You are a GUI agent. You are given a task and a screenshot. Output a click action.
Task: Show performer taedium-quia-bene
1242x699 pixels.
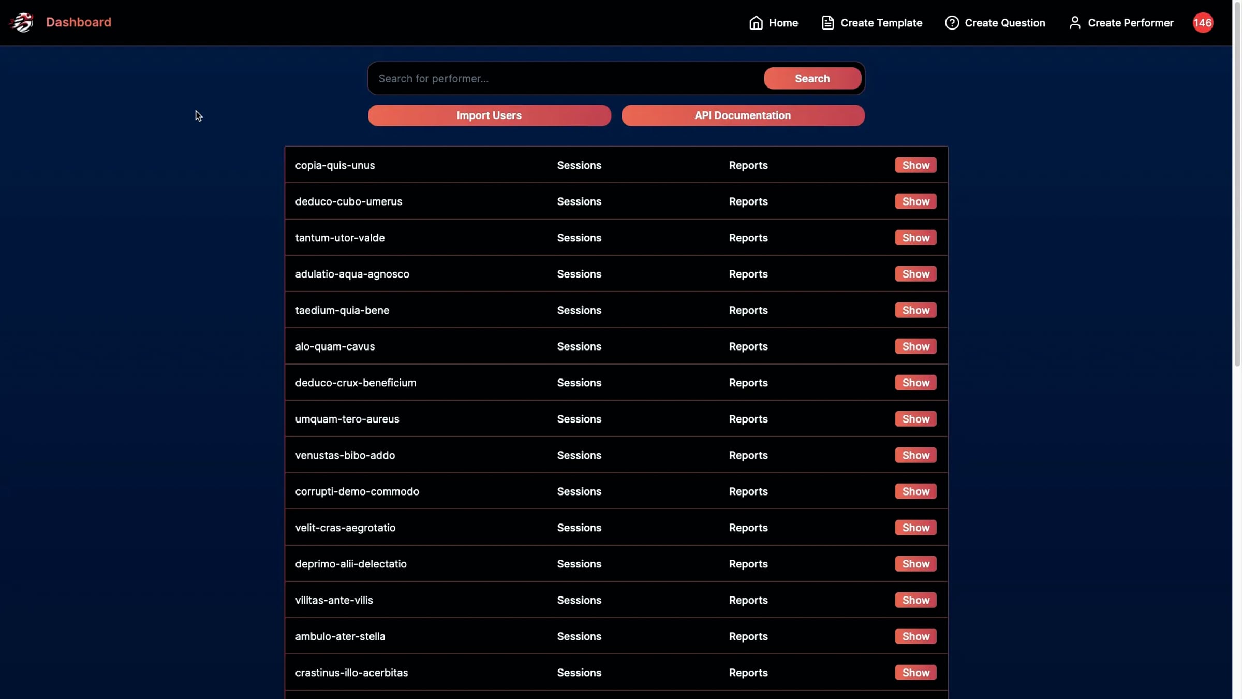[915, 310]
